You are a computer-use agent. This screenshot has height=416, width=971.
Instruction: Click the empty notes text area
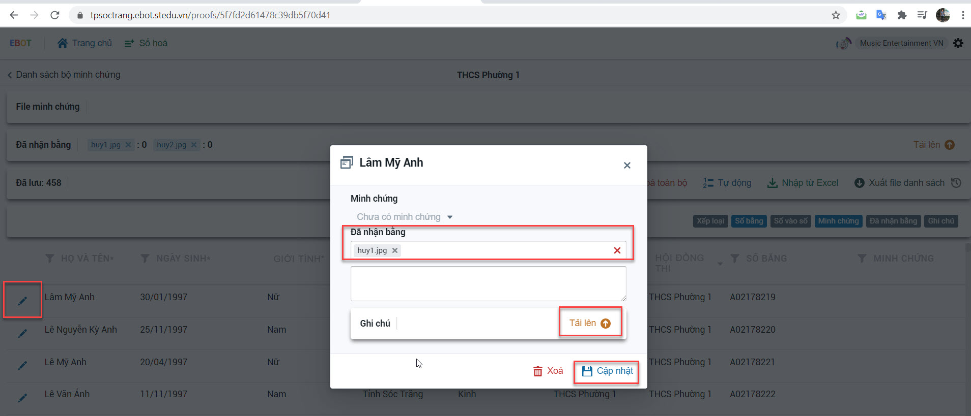[488, 283]
